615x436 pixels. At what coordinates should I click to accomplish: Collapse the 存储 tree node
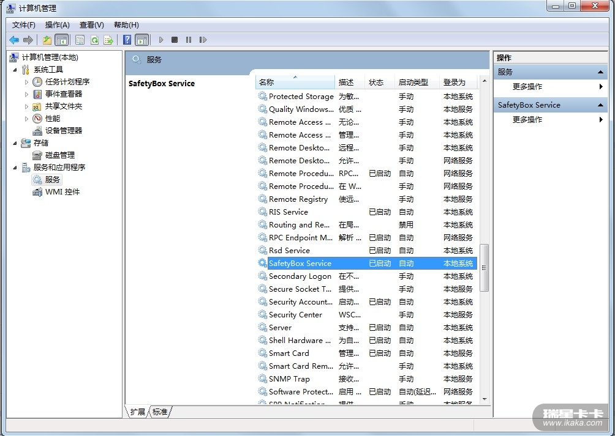point(15,143)
